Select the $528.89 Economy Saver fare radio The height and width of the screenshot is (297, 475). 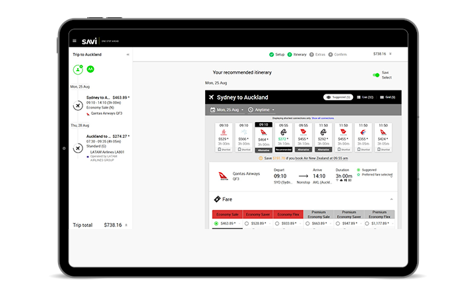click(247, 224)
